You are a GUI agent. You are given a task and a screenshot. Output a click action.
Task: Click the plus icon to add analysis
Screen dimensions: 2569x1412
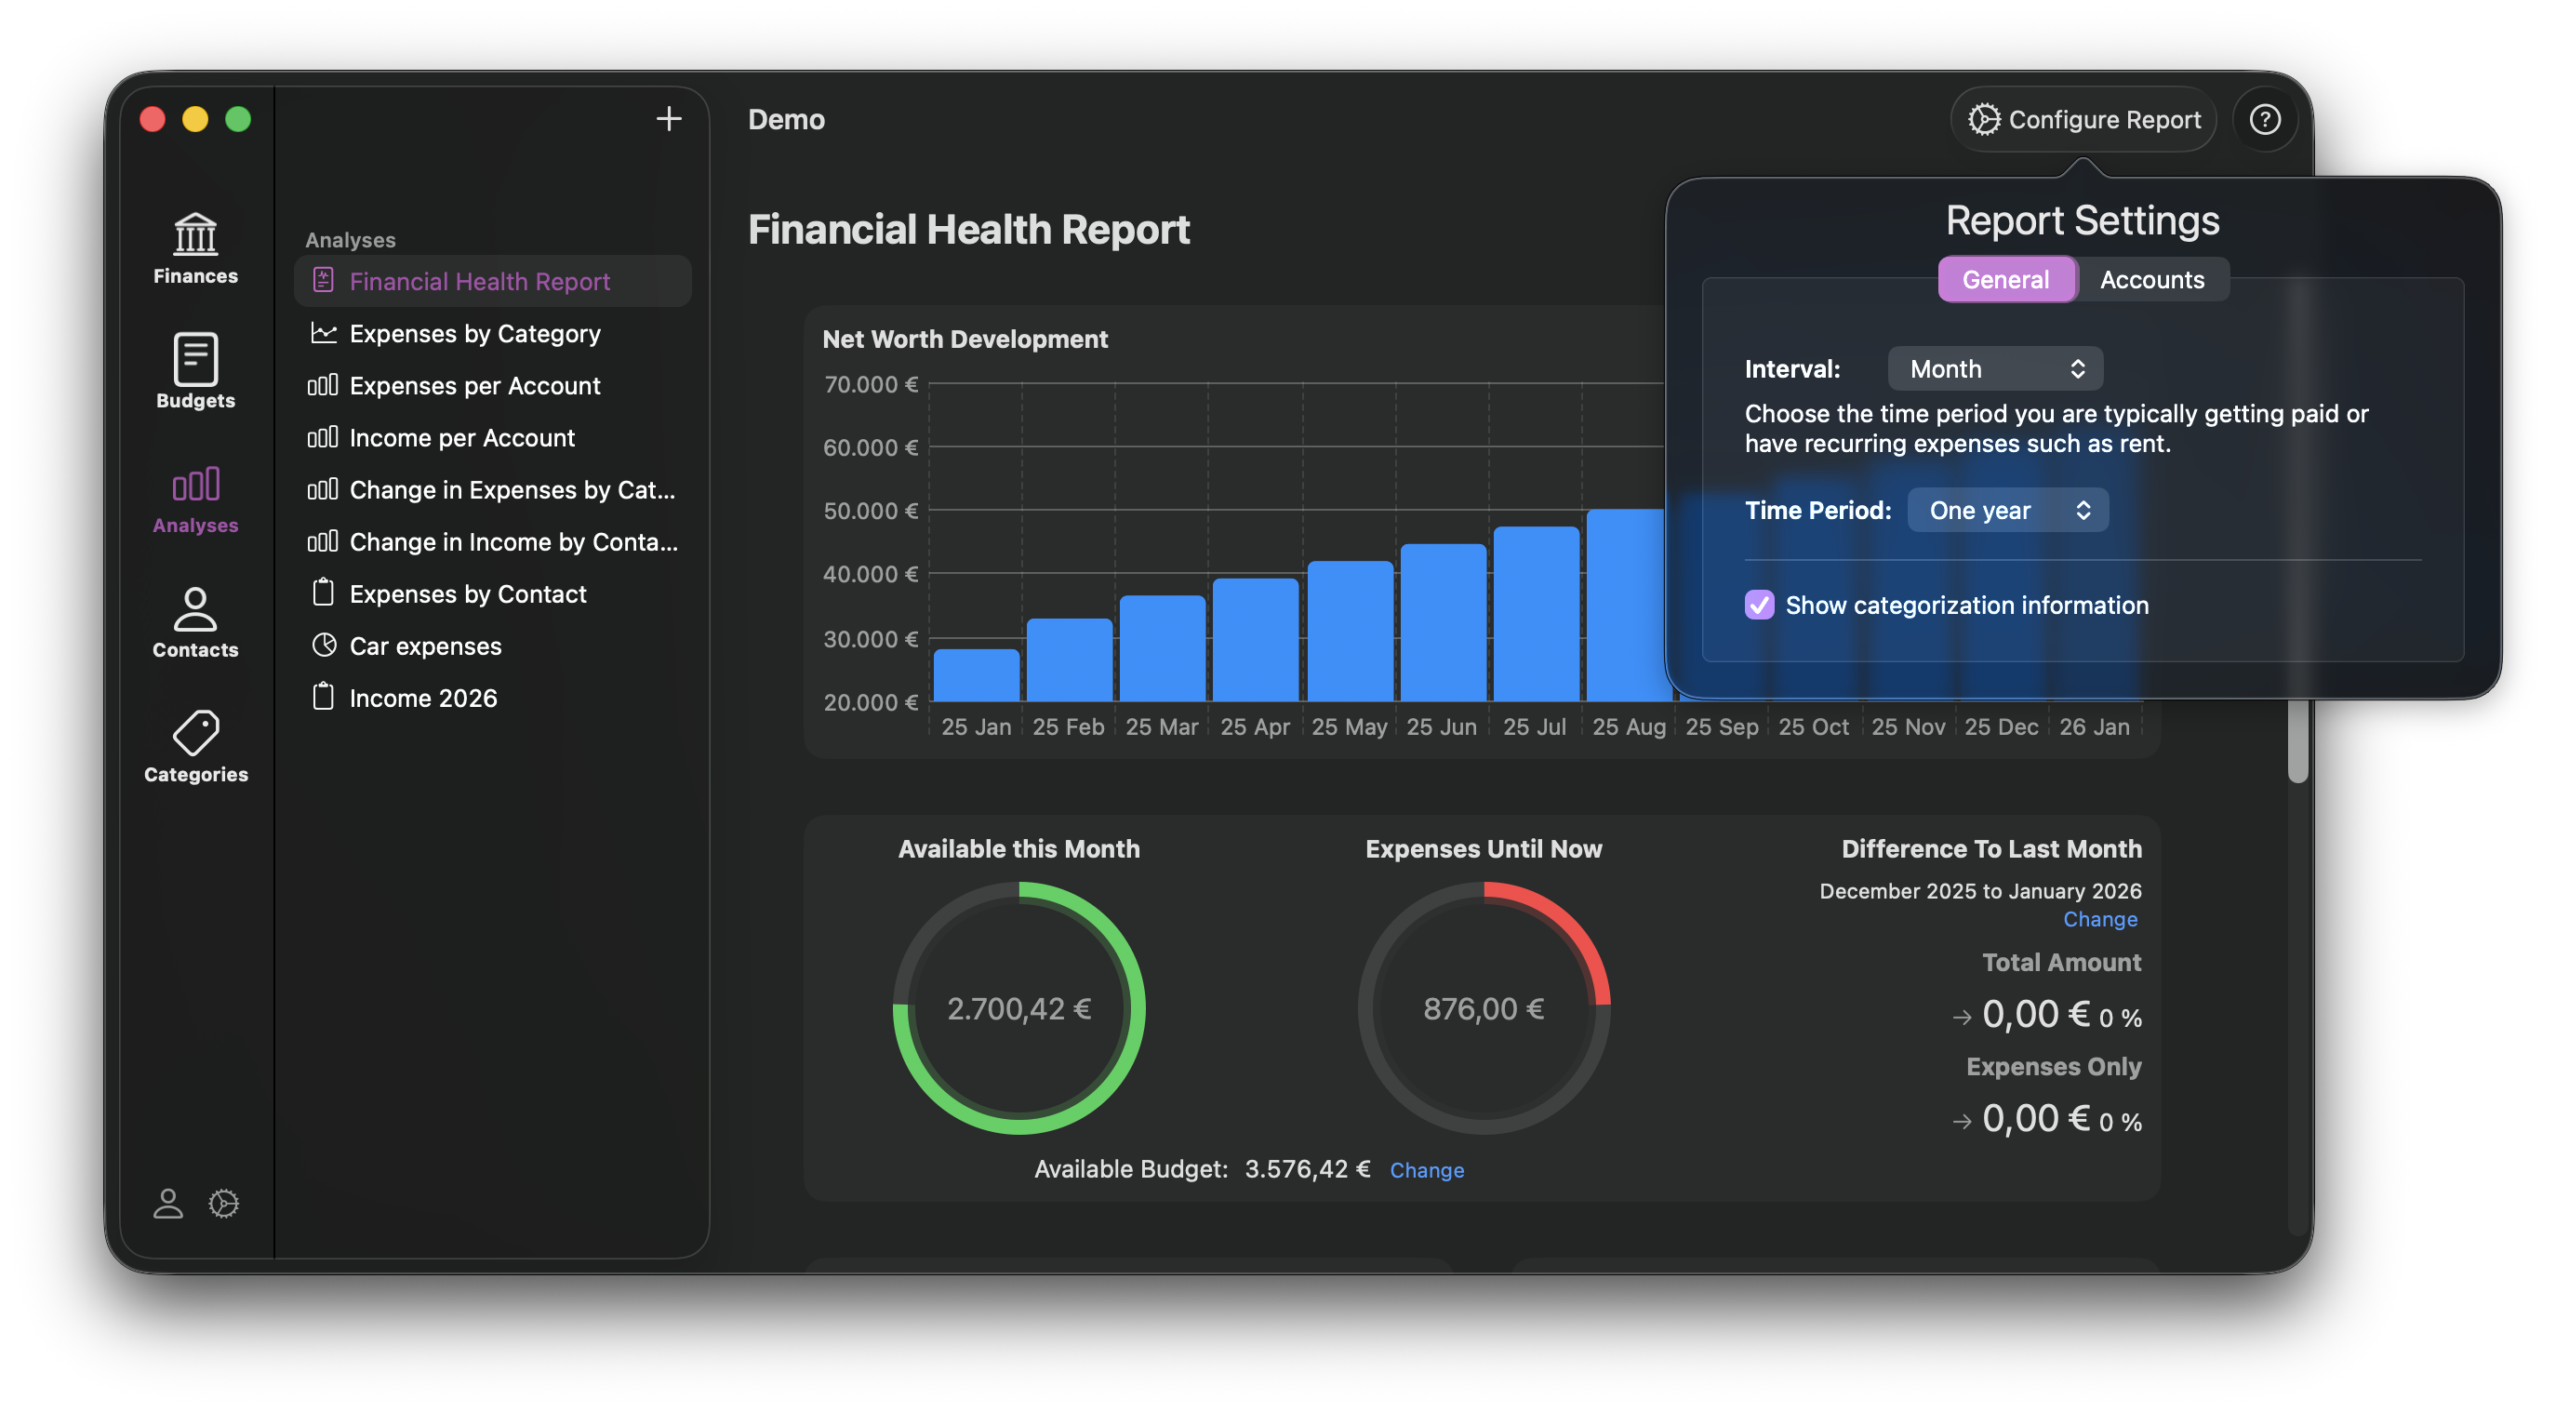pos(668,120)
